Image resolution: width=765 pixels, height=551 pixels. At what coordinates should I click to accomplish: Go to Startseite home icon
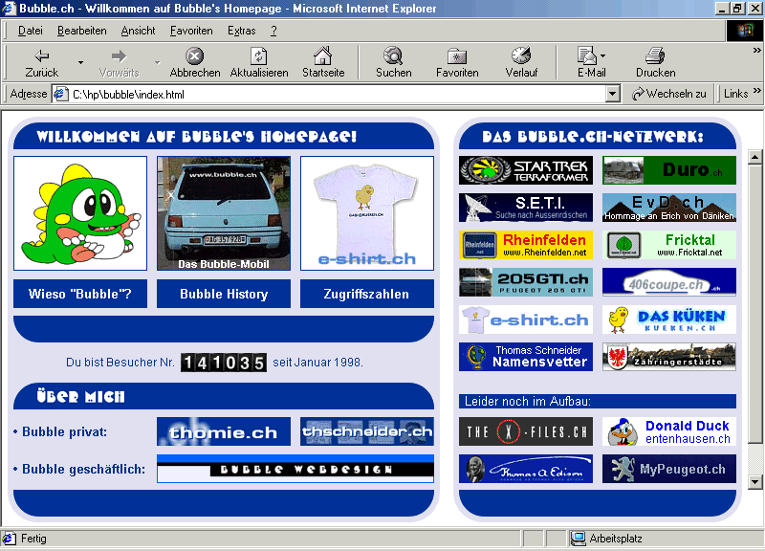[x=323, y=55]
